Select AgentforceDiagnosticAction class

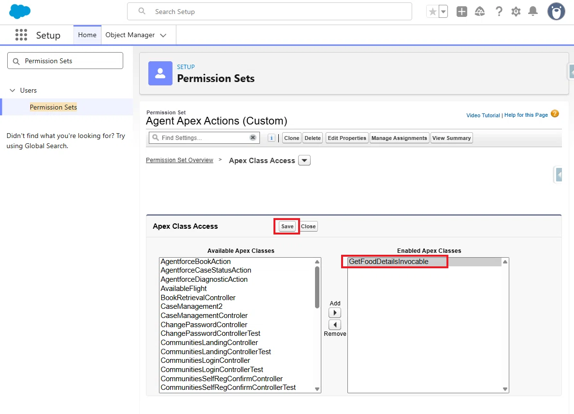click(x=237, y=279)
